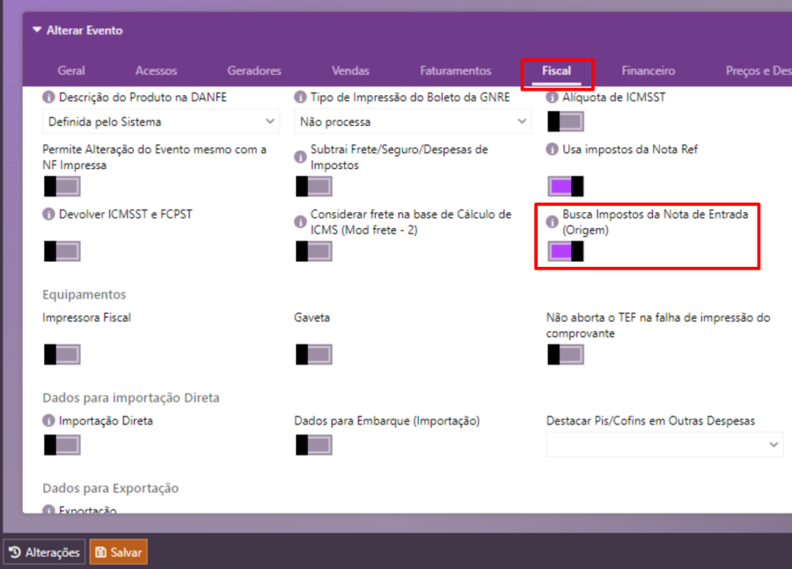Select the Fiscal tab
The height and width of the screenshot is (569, 792).
click(x=557, y=70)
